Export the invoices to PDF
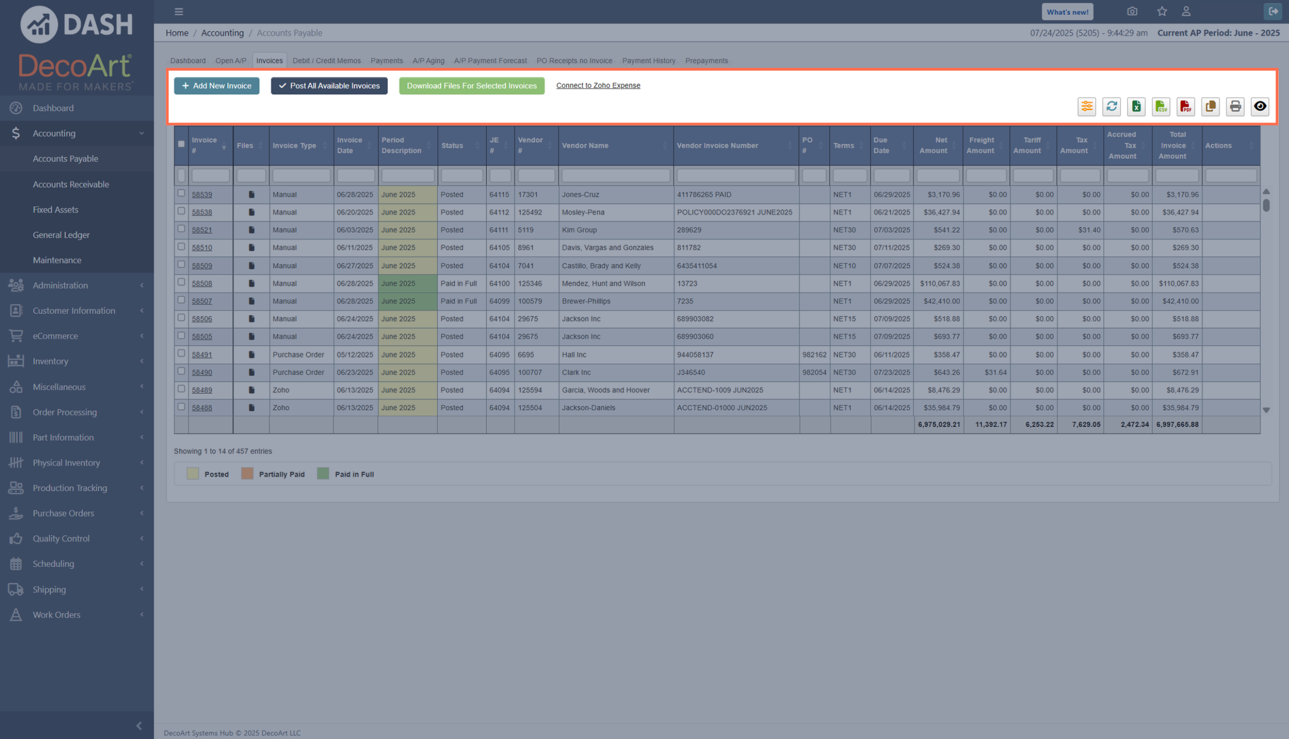The height and width of the screenshot is (739, 1289). [1186, 106]
